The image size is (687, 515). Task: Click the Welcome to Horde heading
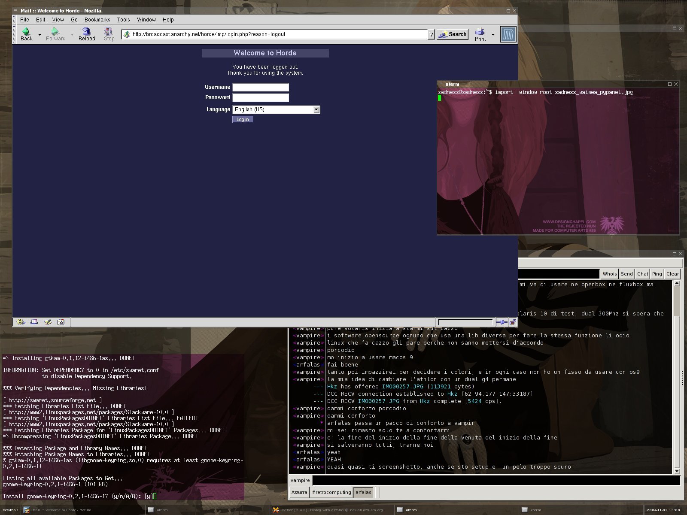point(265,53)
